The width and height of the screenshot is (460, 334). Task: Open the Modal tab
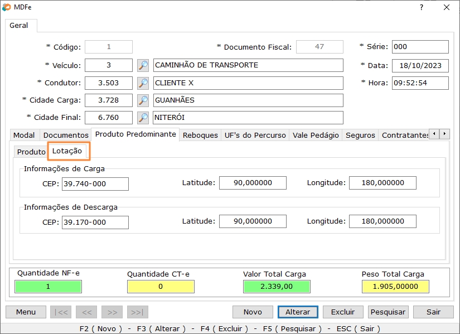(24, 135)
